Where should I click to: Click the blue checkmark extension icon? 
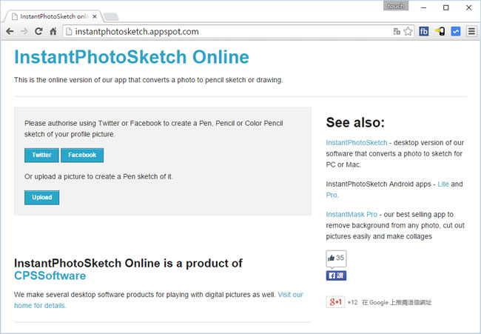[456, 31]
